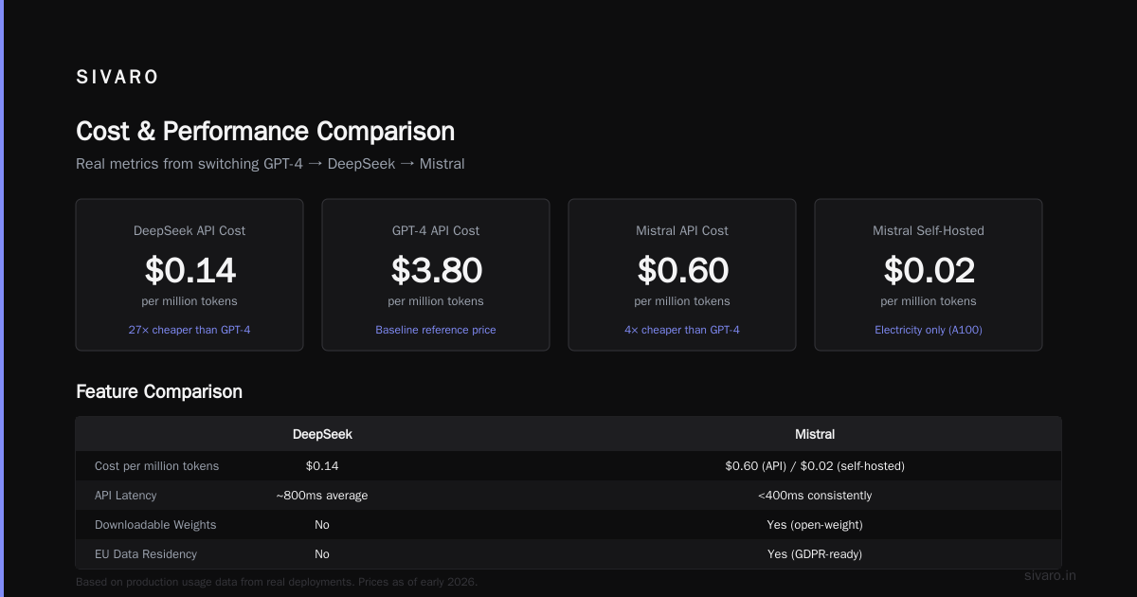This screenshot has width=1137, height=597.
Task: Select the 'EU Data Residency' row label
Action: point(146,554)
